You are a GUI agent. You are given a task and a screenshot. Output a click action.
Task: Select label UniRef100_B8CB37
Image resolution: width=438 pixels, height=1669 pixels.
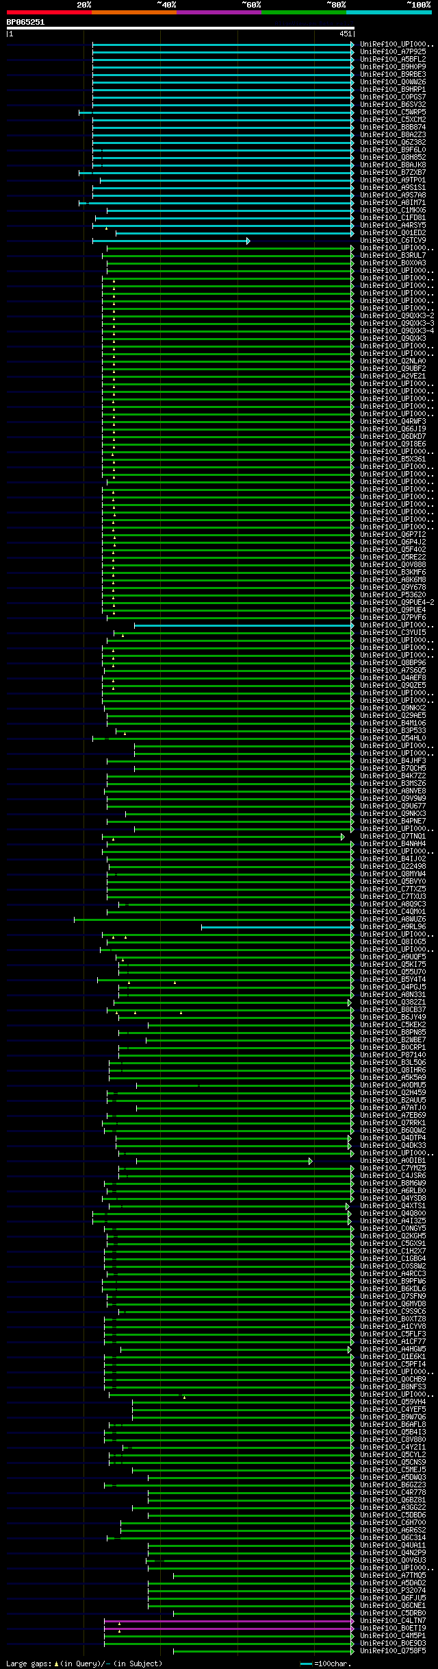point(393,1011)
